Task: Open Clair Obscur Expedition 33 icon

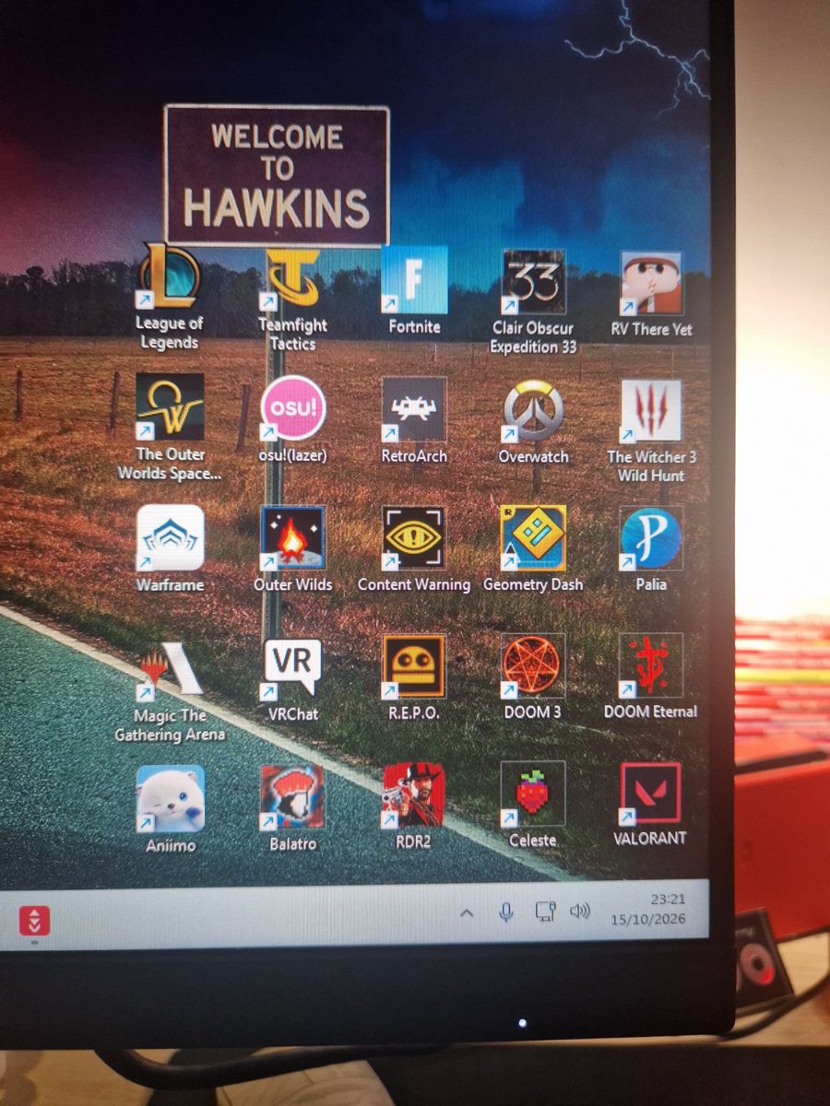Action: 533,282
